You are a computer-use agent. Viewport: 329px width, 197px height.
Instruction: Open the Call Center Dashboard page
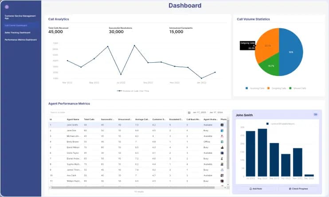click(x=16, y=25)
